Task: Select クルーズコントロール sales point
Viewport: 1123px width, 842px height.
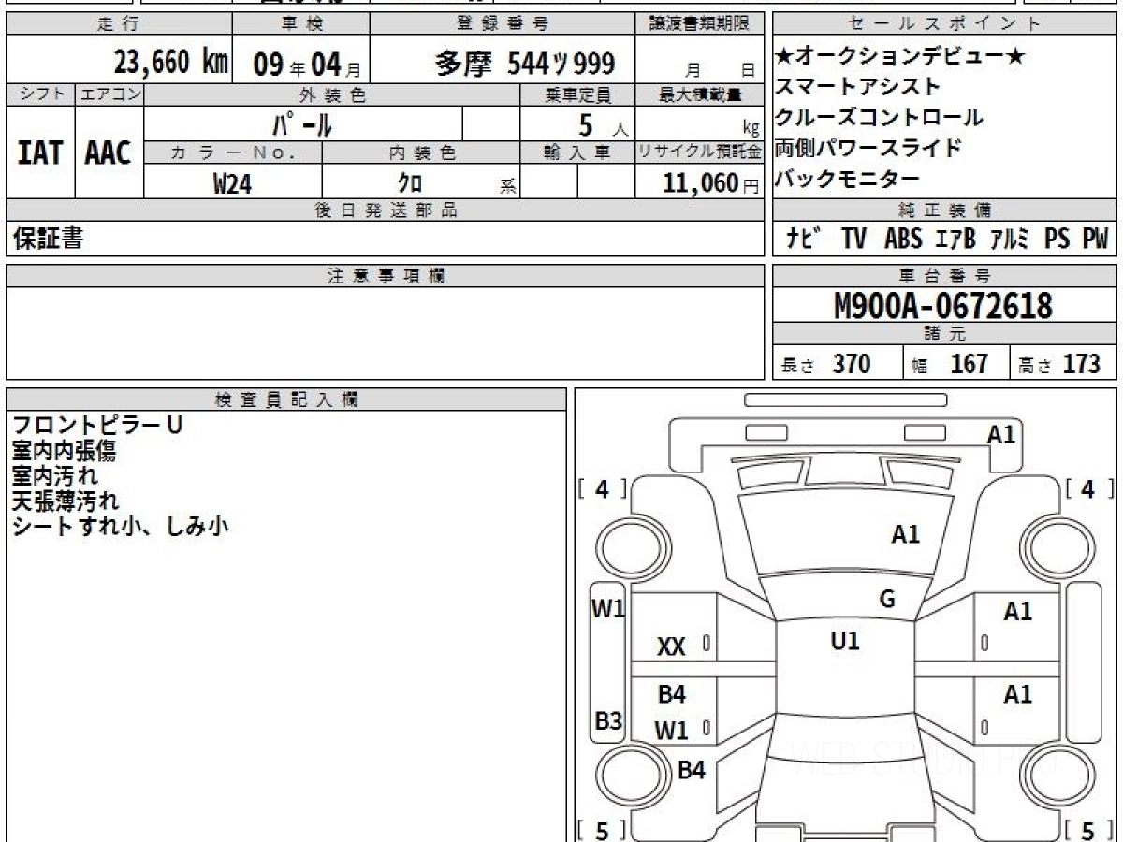Action: tap(880, 118)
